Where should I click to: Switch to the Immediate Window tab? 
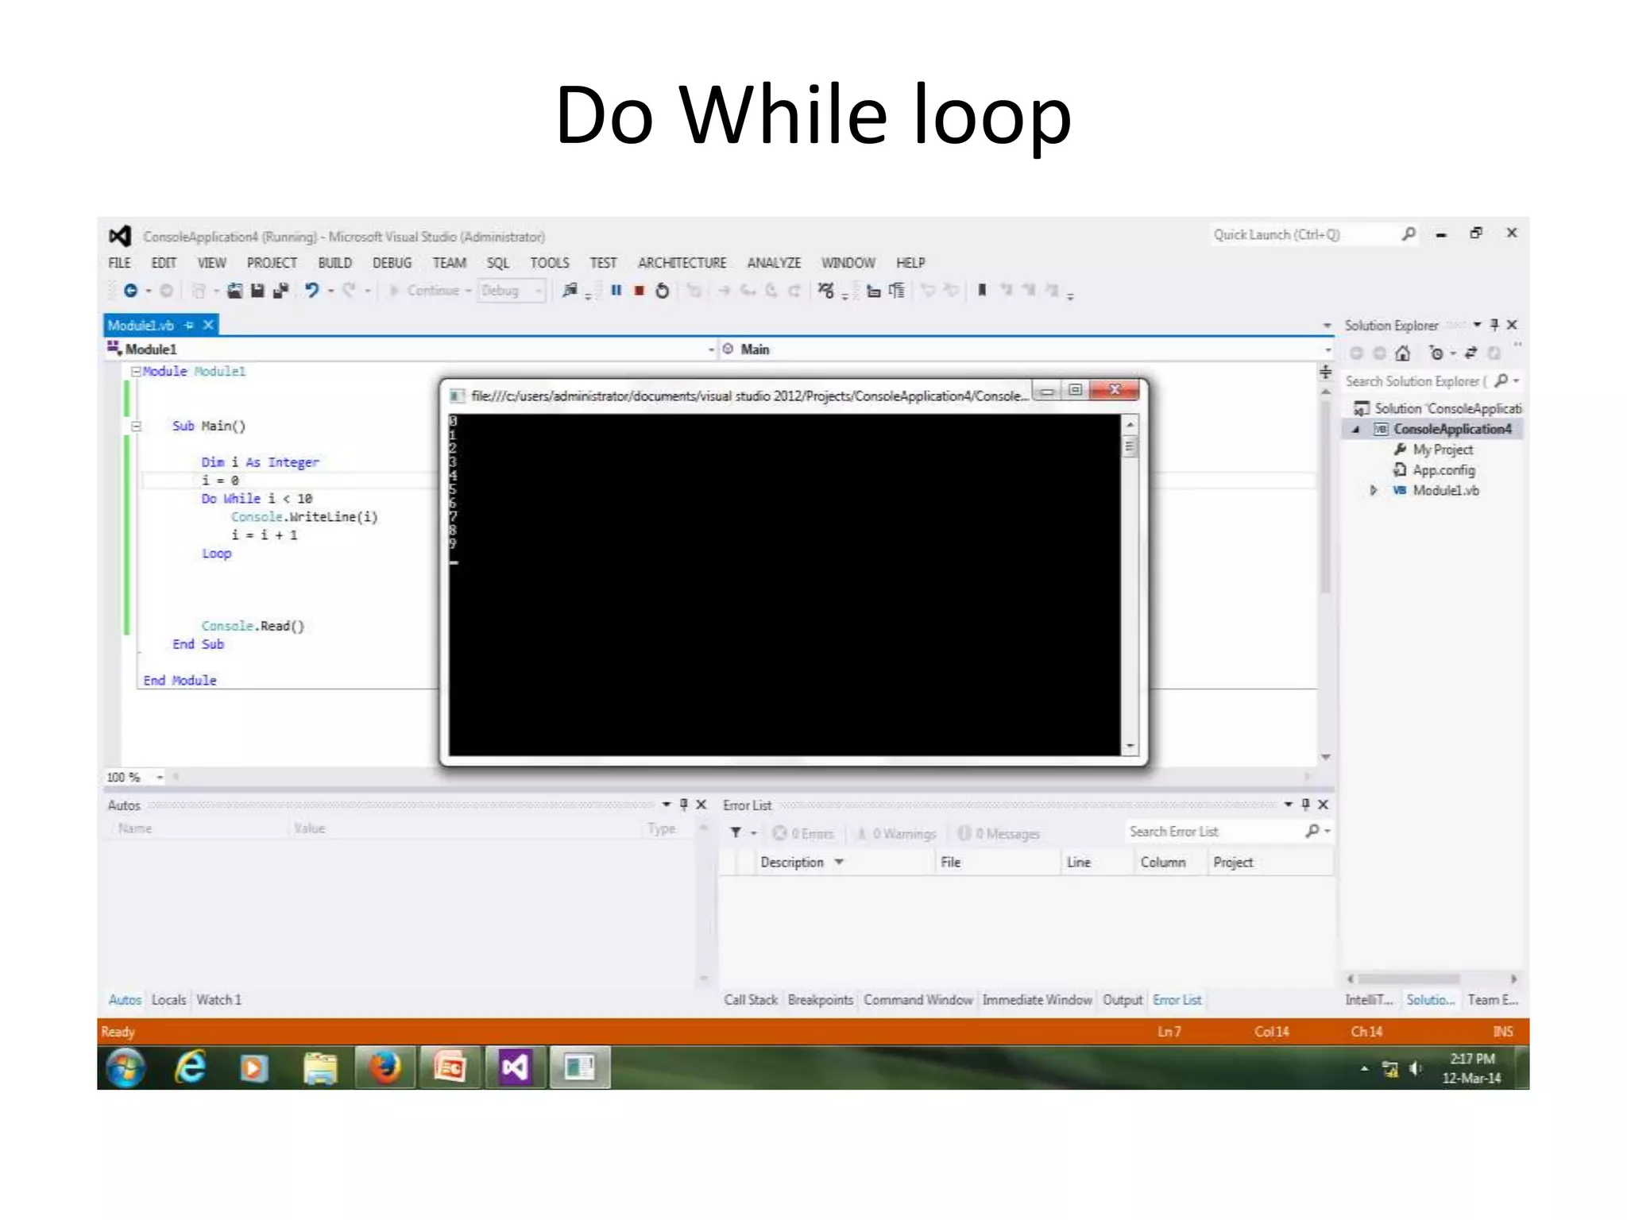pos(1037,1000)
